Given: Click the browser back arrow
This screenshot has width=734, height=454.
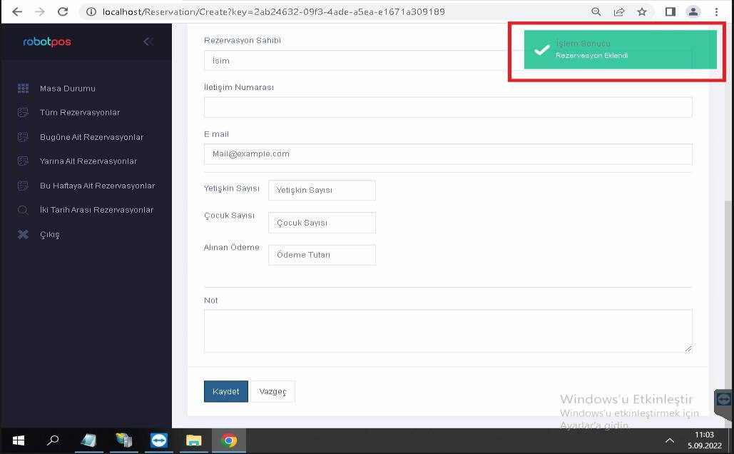Looking at the screenshot, I should click(17, 11).
